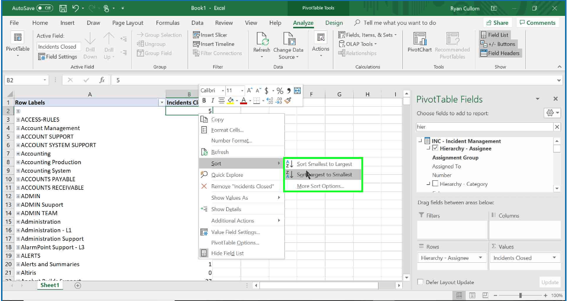
Task: Click Remove "Incidents Closed" in the context menu
Action: coord(241,186)
